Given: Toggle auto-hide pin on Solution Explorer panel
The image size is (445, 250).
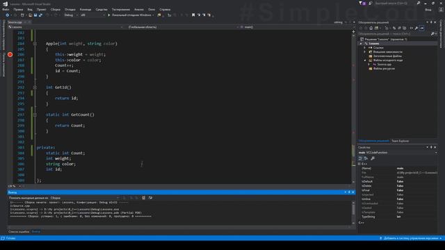Looking at the screenshot, I should (431, 22).
